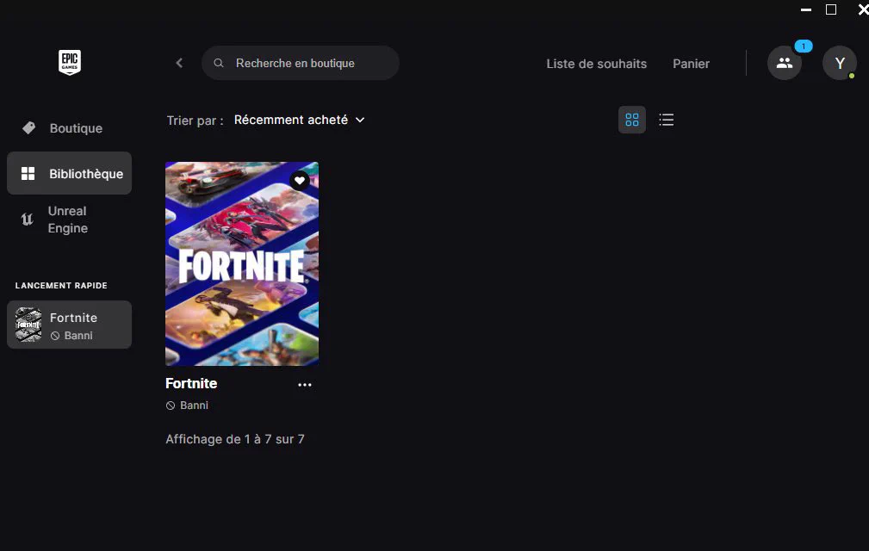
Task: Click banned icon beside Banni in sidebar
Action: 55,336
